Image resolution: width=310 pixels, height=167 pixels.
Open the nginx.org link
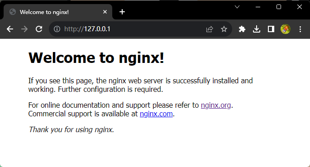point(216,105)
